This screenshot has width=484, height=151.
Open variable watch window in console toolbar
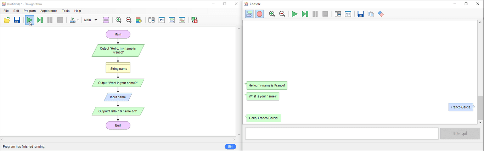(x=348, y=14)
